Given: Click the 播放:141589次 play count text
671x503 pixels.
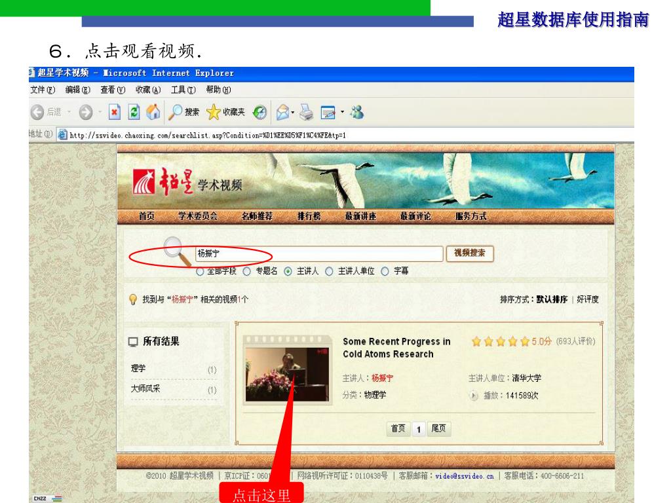Looking at the screenshot, I should [510, 396].
